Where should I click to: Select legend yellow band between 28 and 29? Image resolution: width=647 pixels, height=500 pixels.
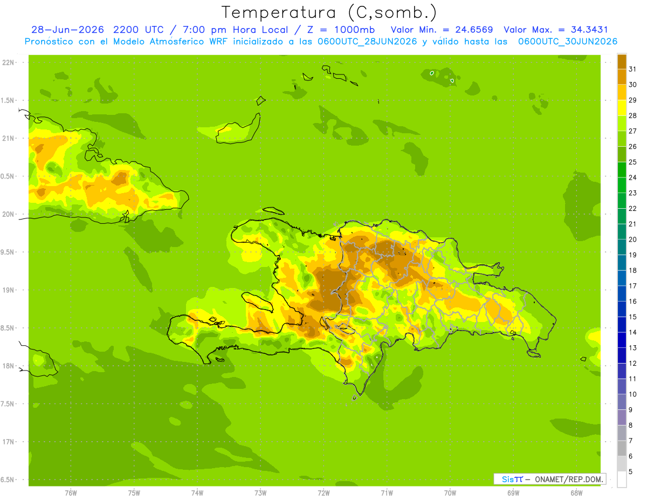coord(622,108)
